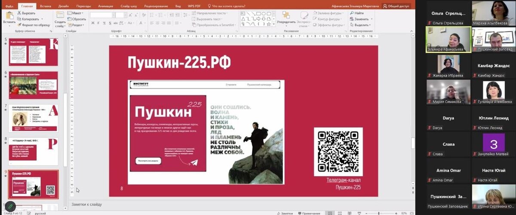The width and height of the screenshot is (516, 215).
Task: Click Сбросить reset slide button
Action: point(77,19)
